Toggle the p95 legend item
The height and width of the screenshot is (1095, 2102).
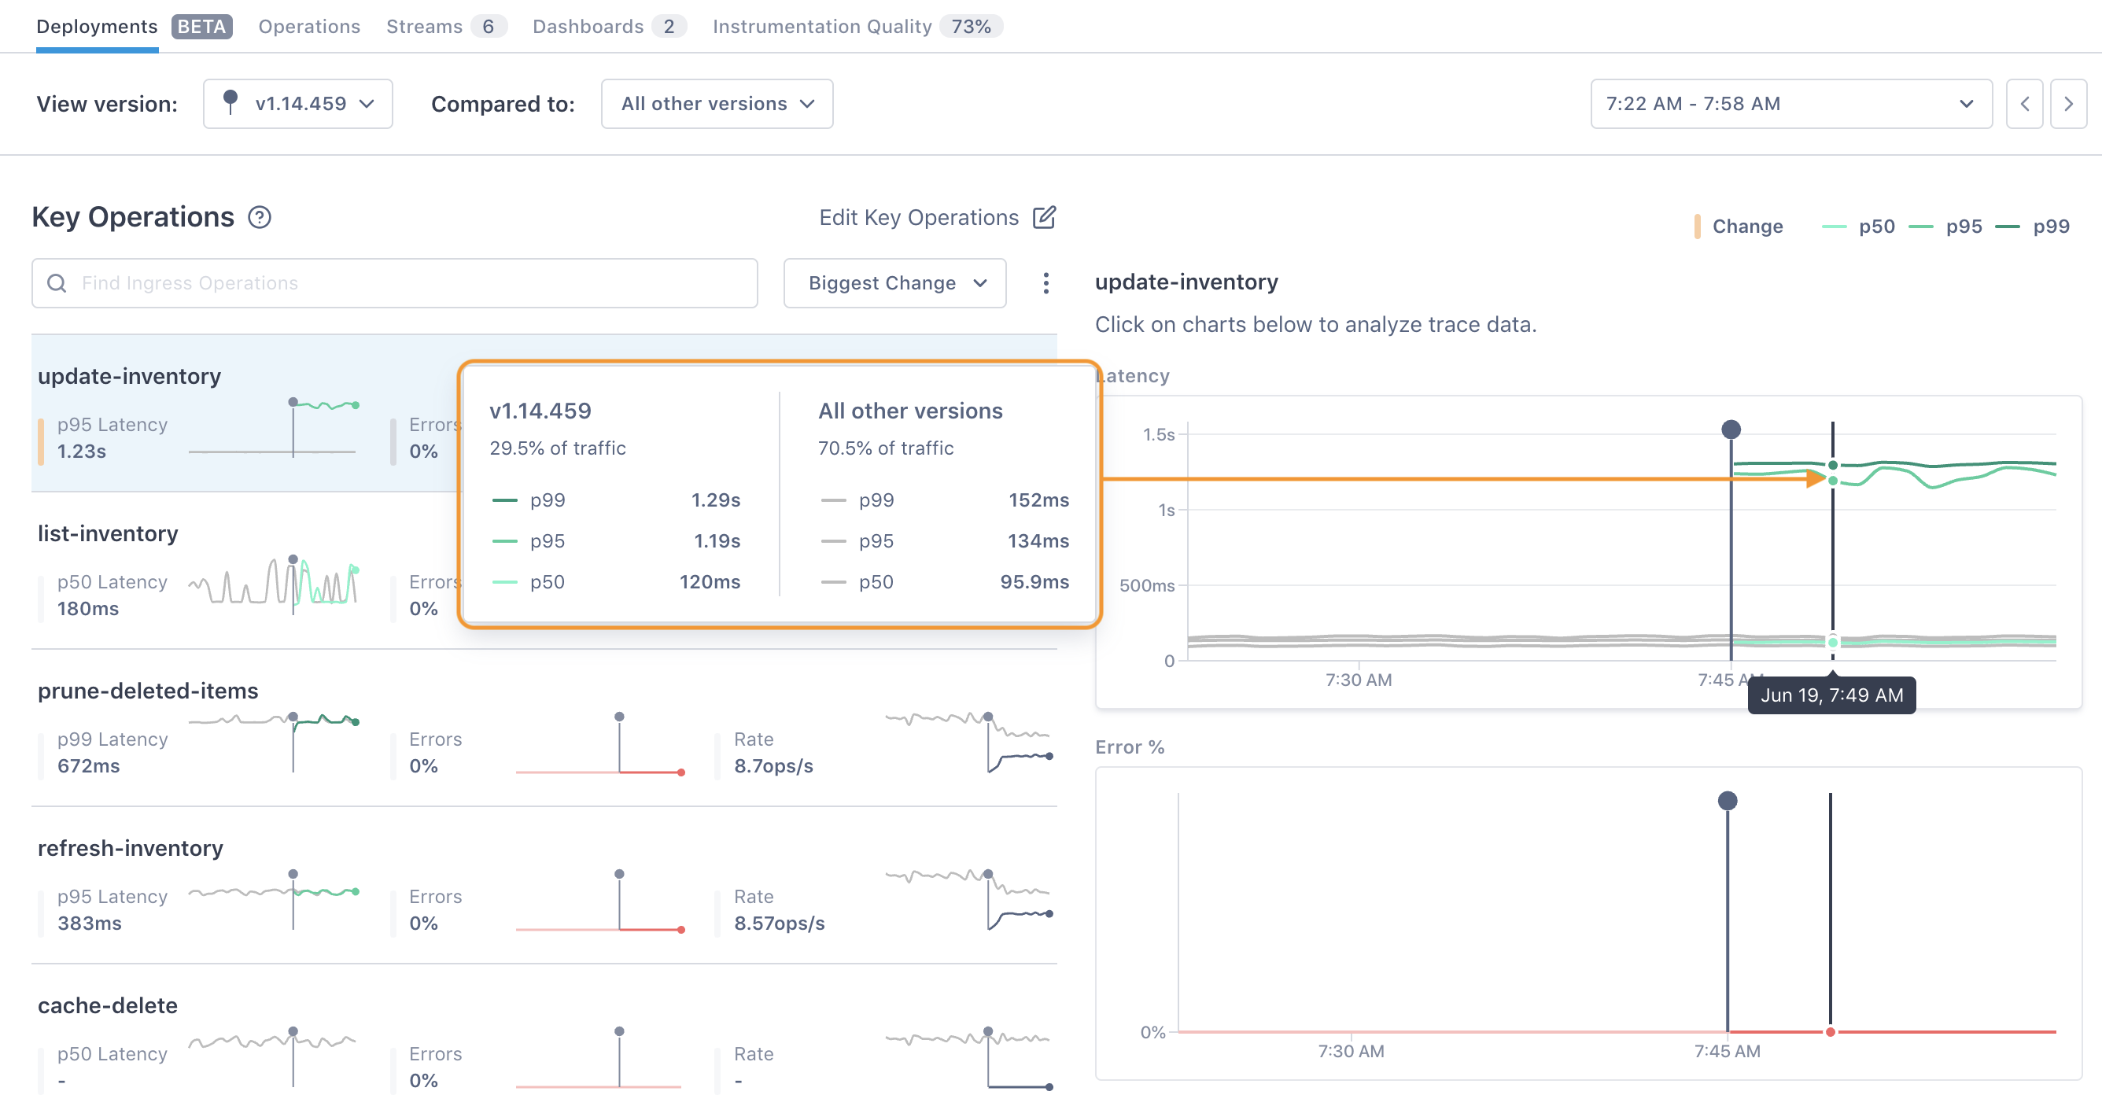[x=1945, y=226]
